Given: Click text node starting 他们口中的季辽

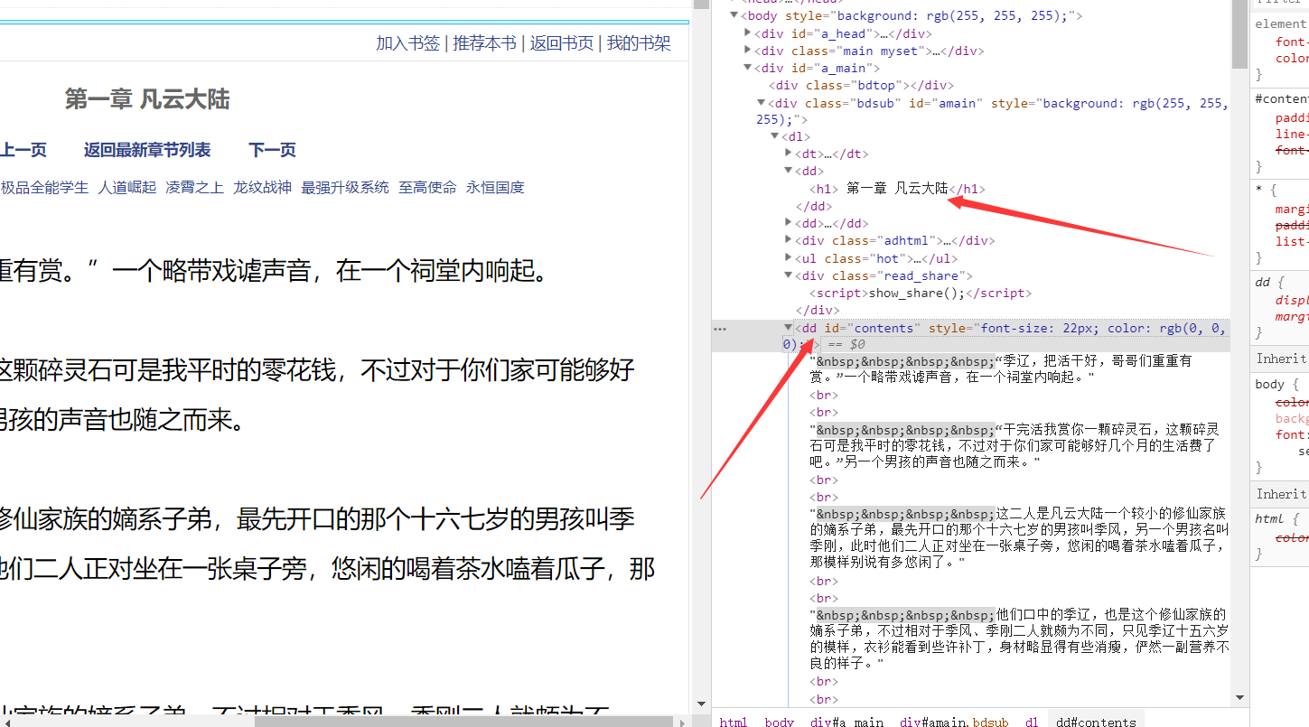Looking at the screenshot, I should click(1018, 638).
